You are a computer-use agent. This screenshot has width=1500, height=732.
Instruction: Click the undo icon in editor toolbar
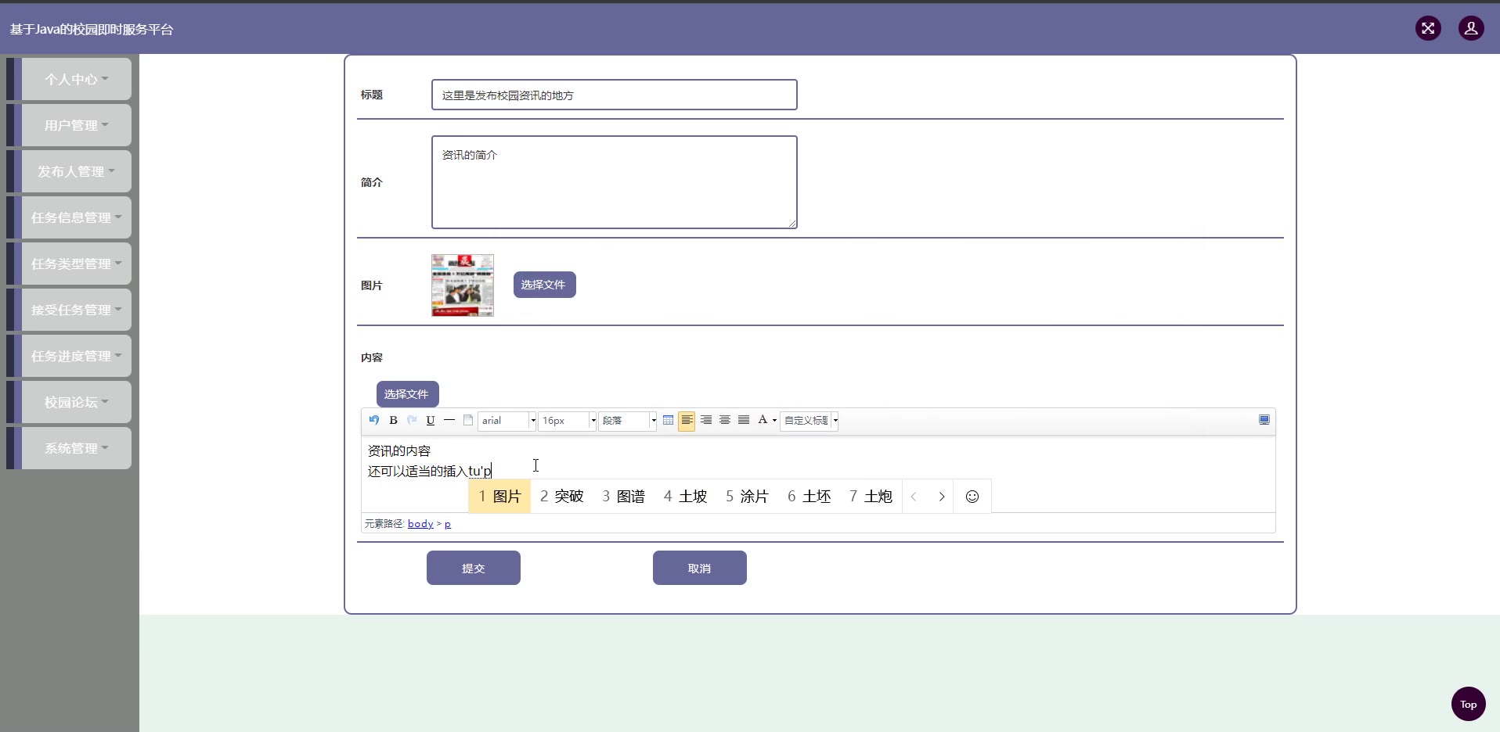tap(374, 420)
